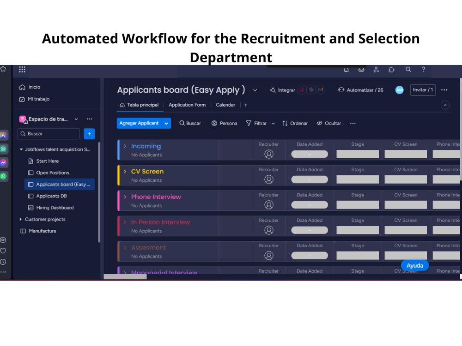Image resolution: width=462 pixels, height=346 pixels.
Task: Open notifications bell icon
Action: coord(346,69)
